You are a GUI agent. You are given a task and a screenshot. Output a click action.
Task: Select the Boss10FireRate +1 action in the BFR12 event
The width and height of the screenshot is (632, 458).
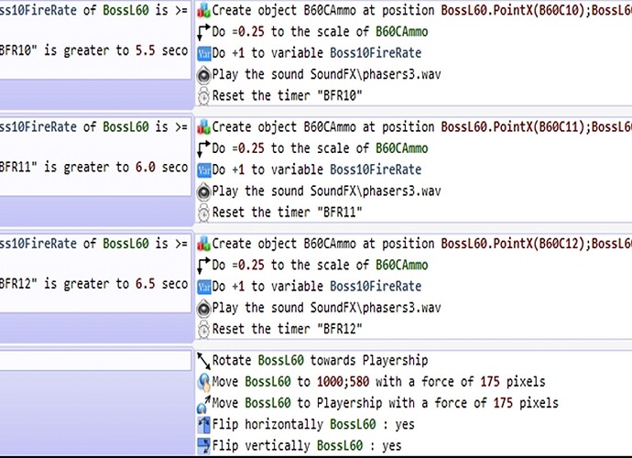click(x=317, y=287)
